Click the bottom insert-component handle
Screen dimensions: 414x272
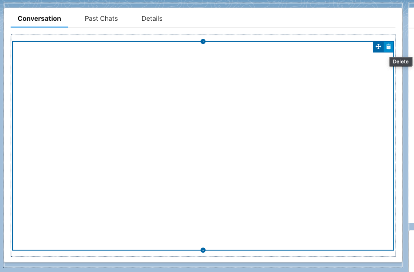203,250
